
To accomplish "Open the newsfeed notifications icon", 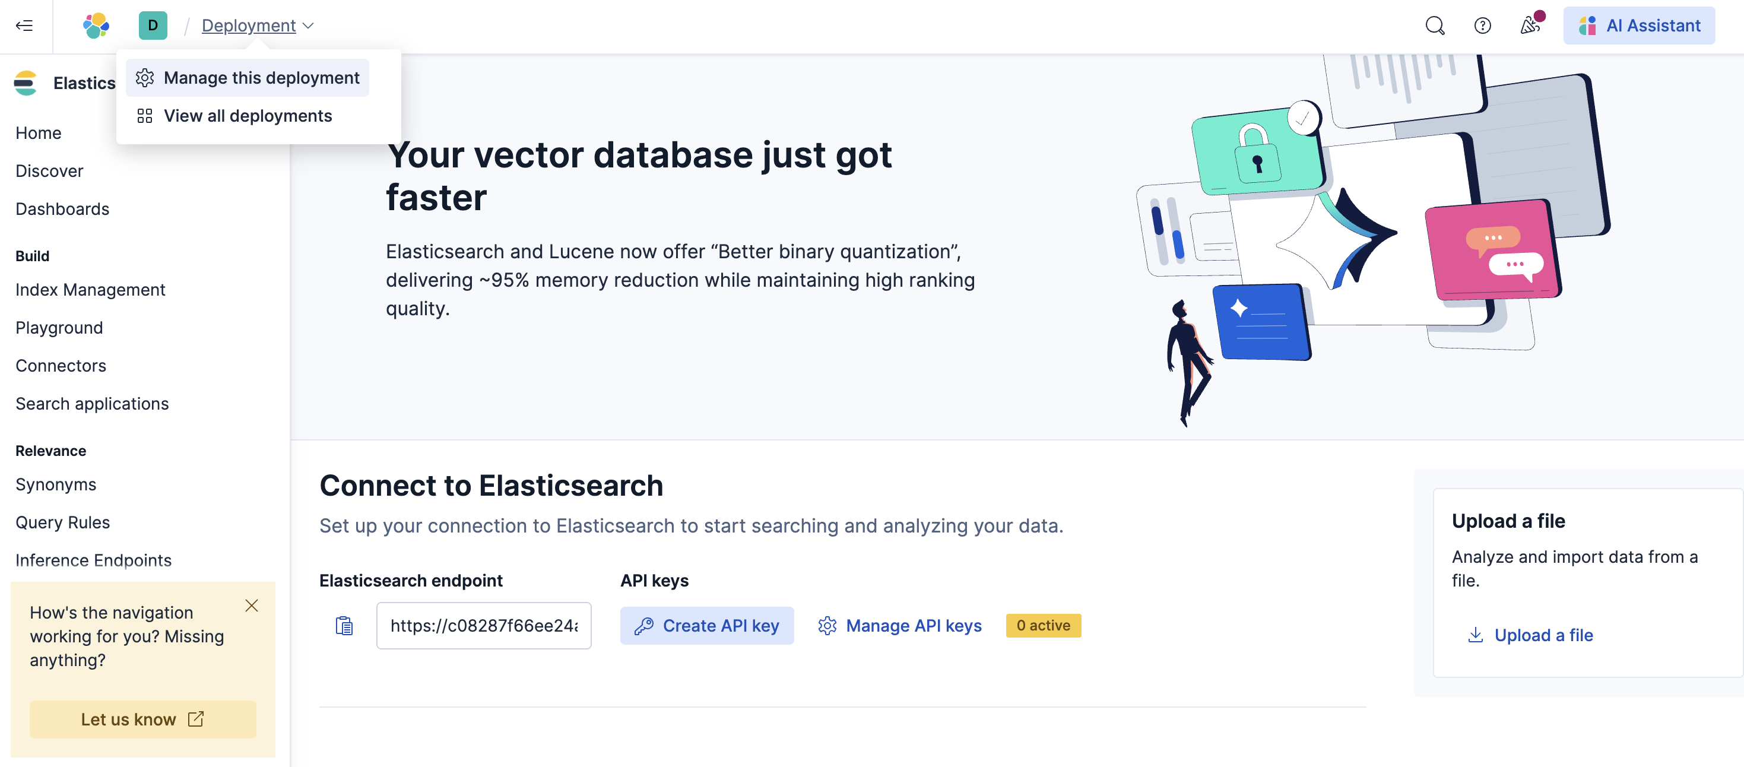I will 1529,26.
